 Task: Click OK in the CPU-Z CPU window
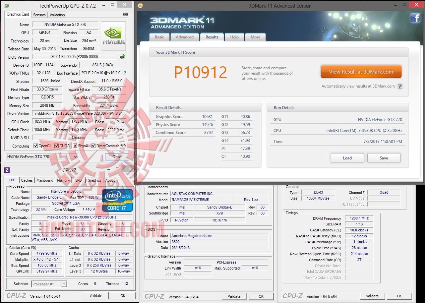coord(123,296)
